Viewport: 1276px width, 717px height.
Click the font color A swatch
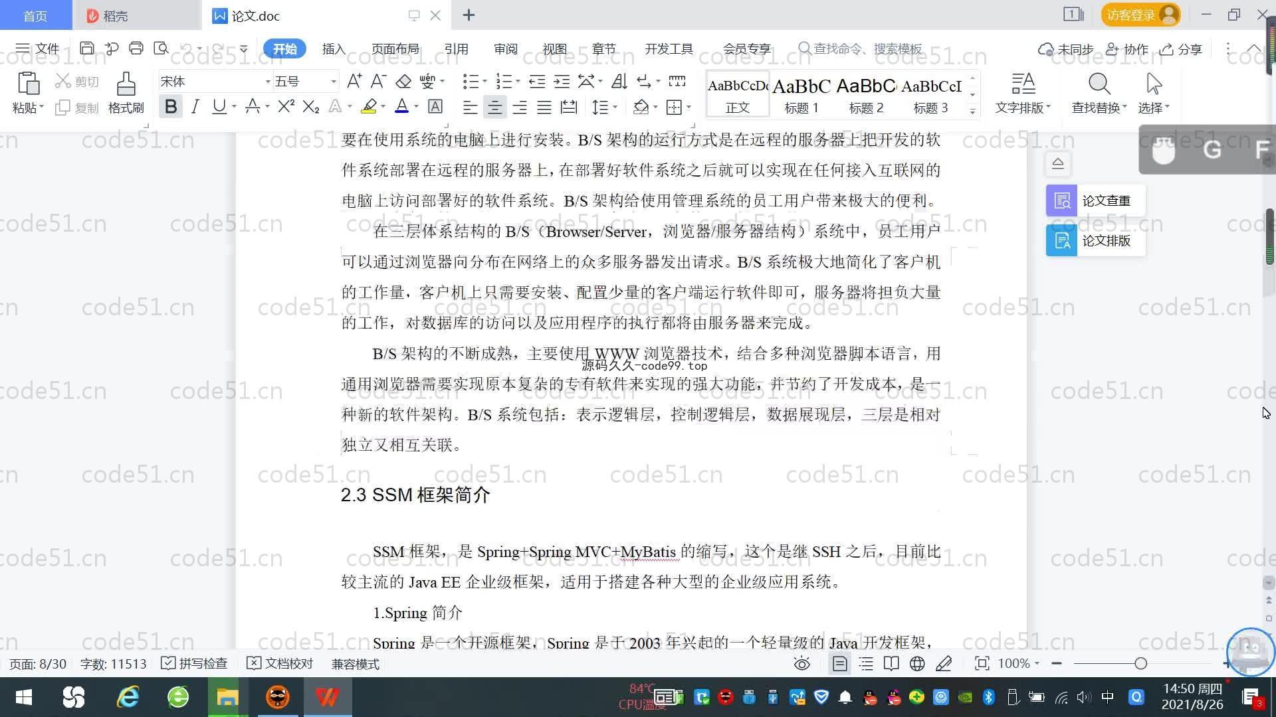(x=401, y=106)
